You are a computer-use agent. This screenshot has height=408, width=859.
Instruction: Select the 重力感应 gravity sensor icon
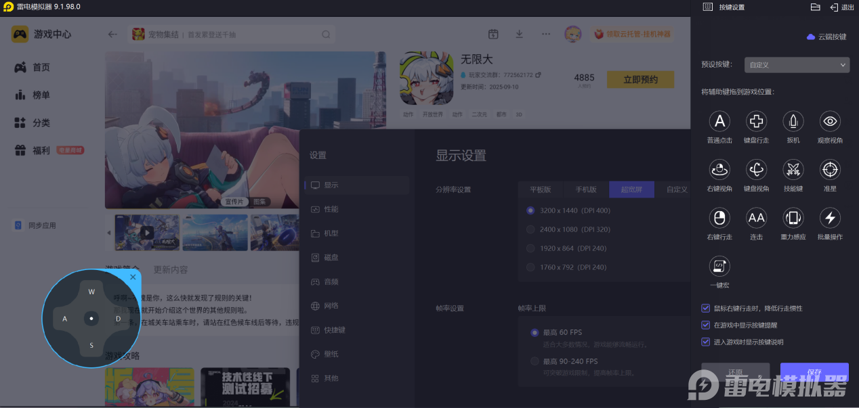tap(793, 218)
